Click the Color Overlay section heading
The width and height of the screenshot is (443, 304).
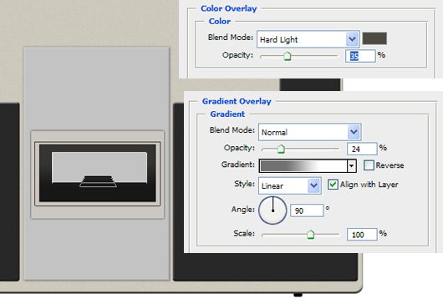[228, 8]
